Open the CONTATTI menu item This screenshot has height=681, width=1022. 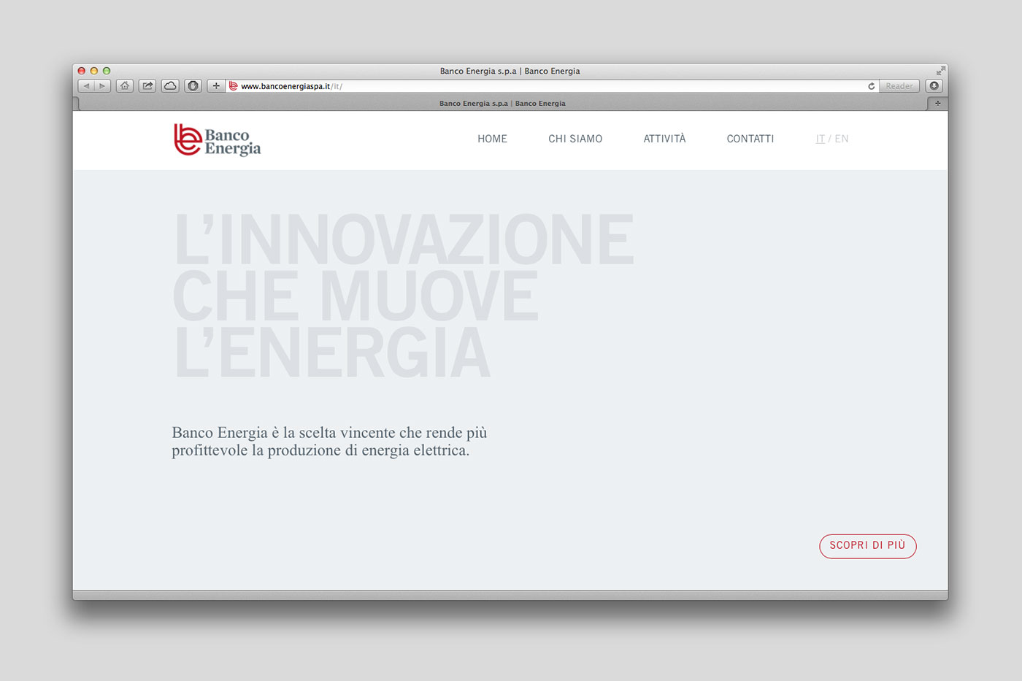(x=750, y=139)
